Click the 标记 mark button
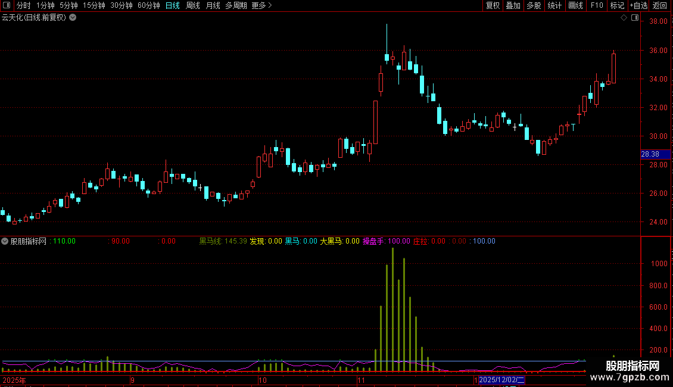Image resolution: width=673 pixels, height=387 pixels. click(617, 5)
